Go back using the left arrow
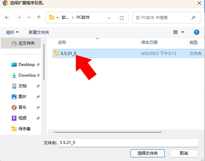The height and width of the screenshot is (161, 205). [x=7, y=17]
